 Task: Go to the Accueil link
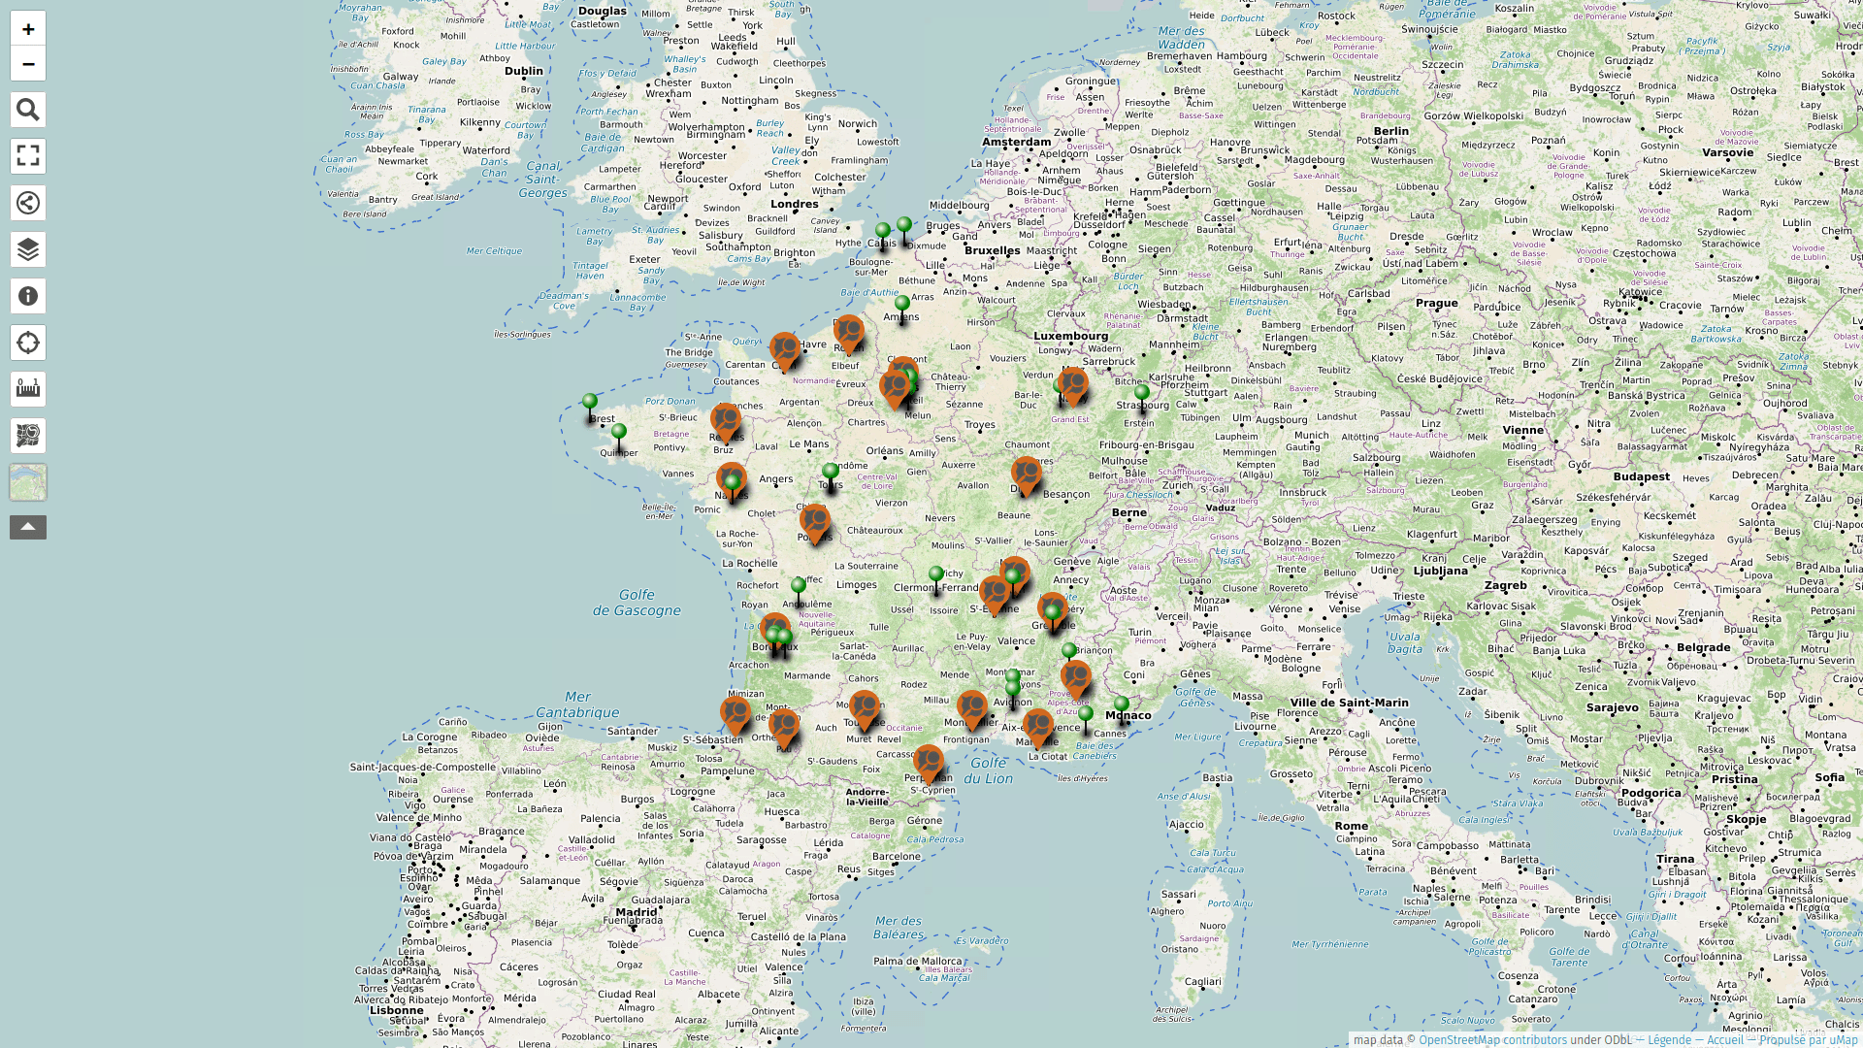(x=1724, y=1039)
